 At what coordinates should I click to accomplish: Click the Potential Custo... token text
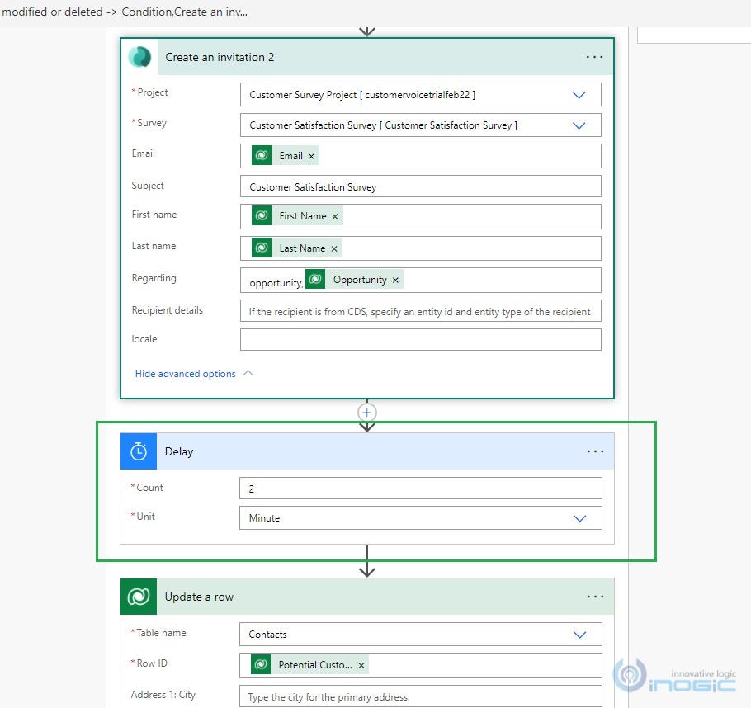tap(315, 665)
